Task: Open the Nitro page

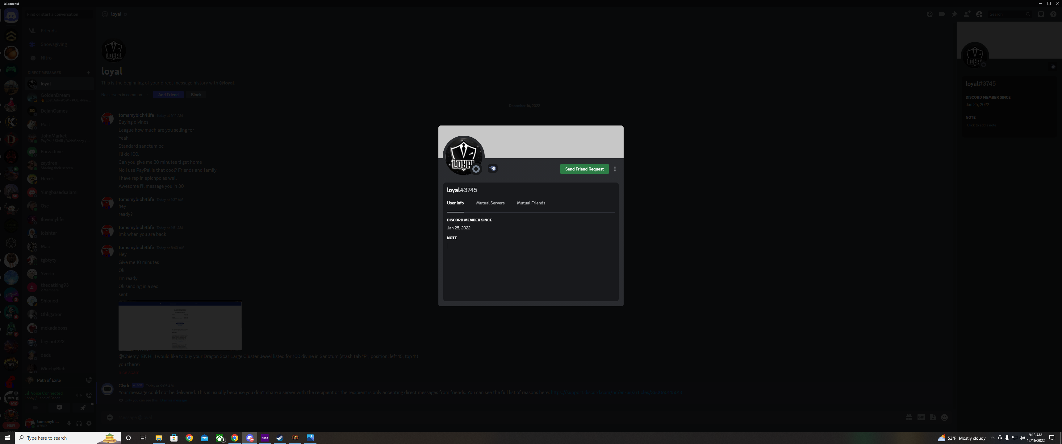Action: coord(59,58)
